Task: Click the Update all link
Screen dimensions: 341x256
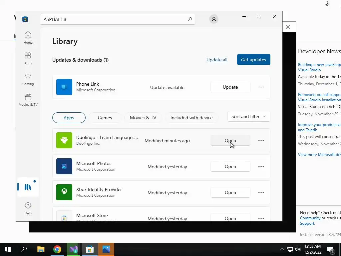Action: (217, 60)
